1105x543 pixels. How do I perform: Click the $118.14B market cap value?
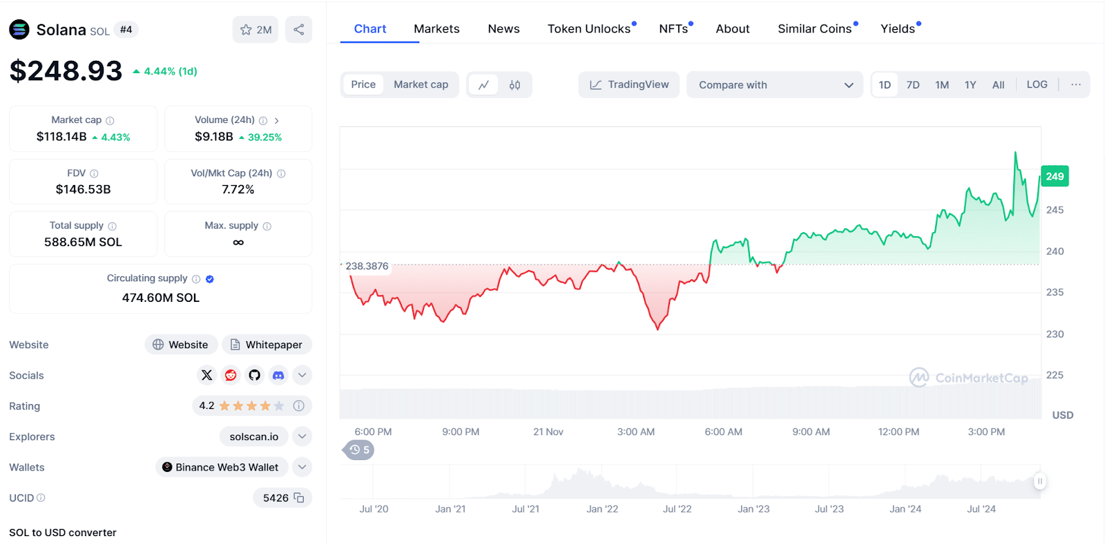tap(61, 137)
